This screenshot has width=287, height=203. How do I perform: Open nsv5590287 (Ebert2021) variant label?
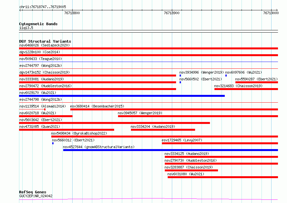[x=256, y=79]
